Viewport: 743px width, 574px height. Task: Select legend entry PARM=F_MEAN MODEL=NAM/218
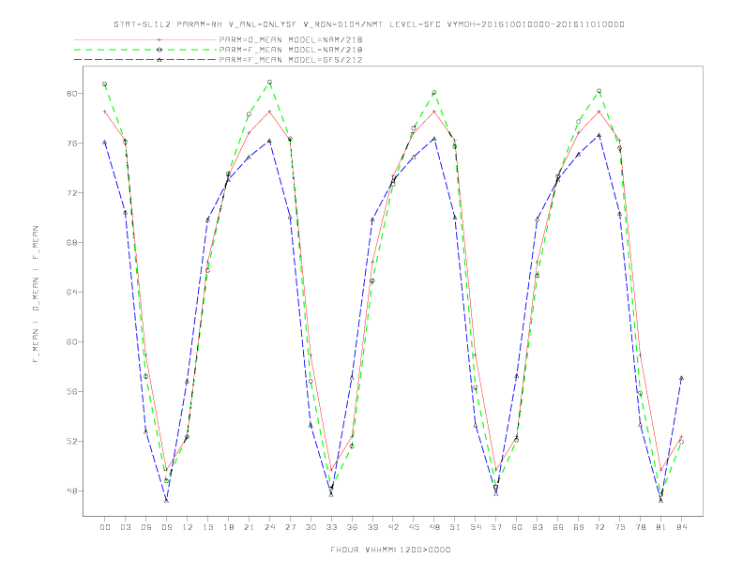(291, 50)
